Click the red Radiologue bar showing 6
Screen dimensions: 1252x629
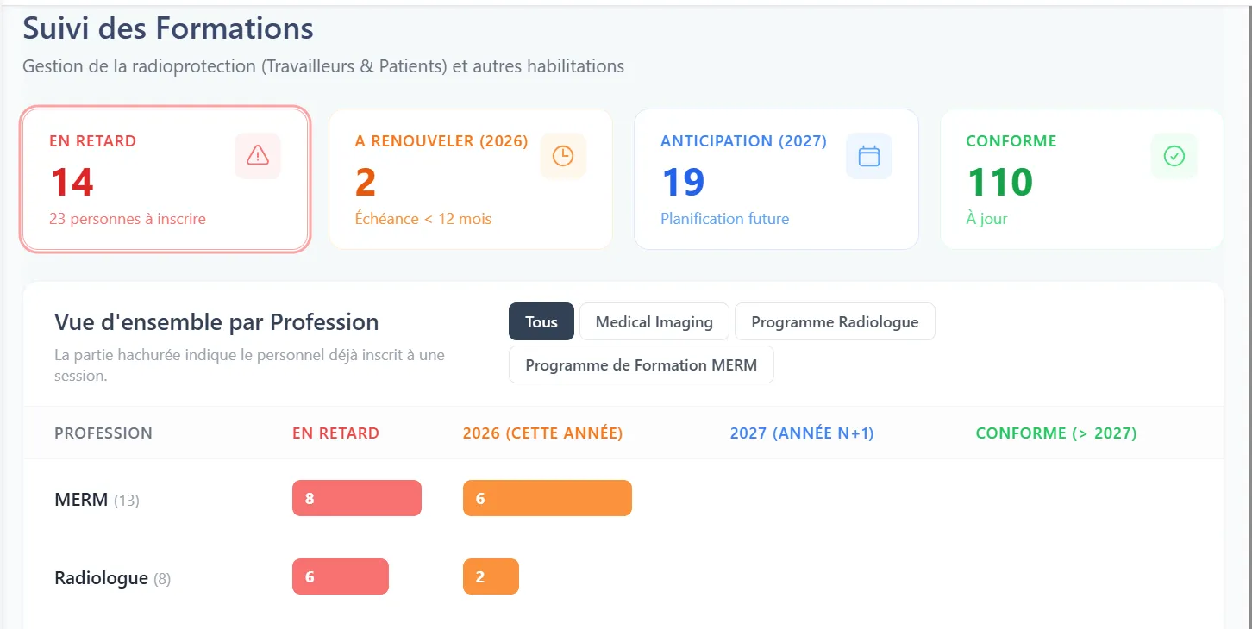[341, 576]
